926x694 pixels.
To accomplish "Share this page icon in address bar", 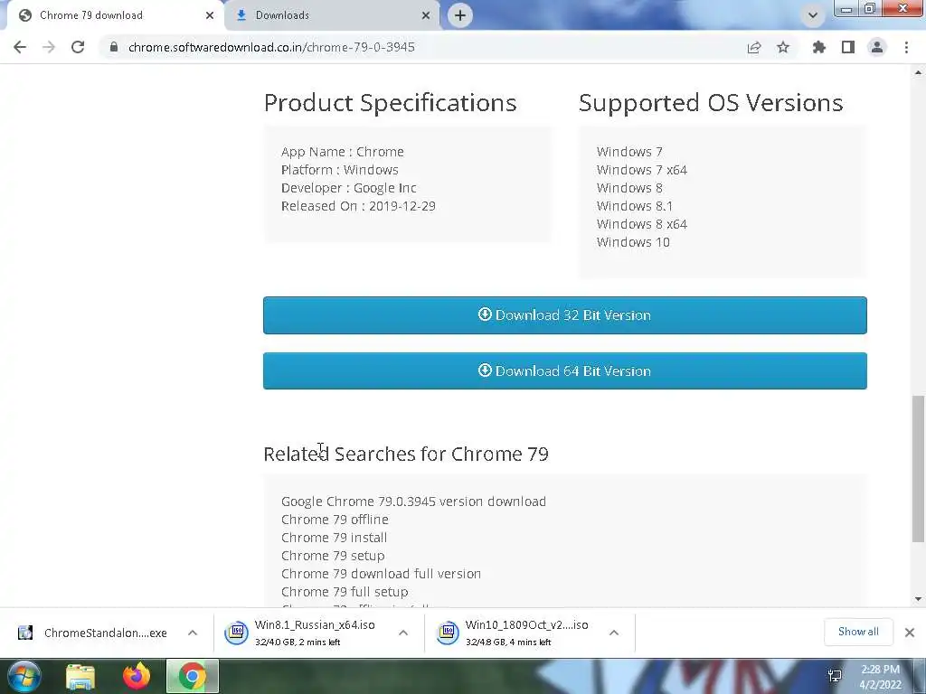I will click(x=754, y=47).
